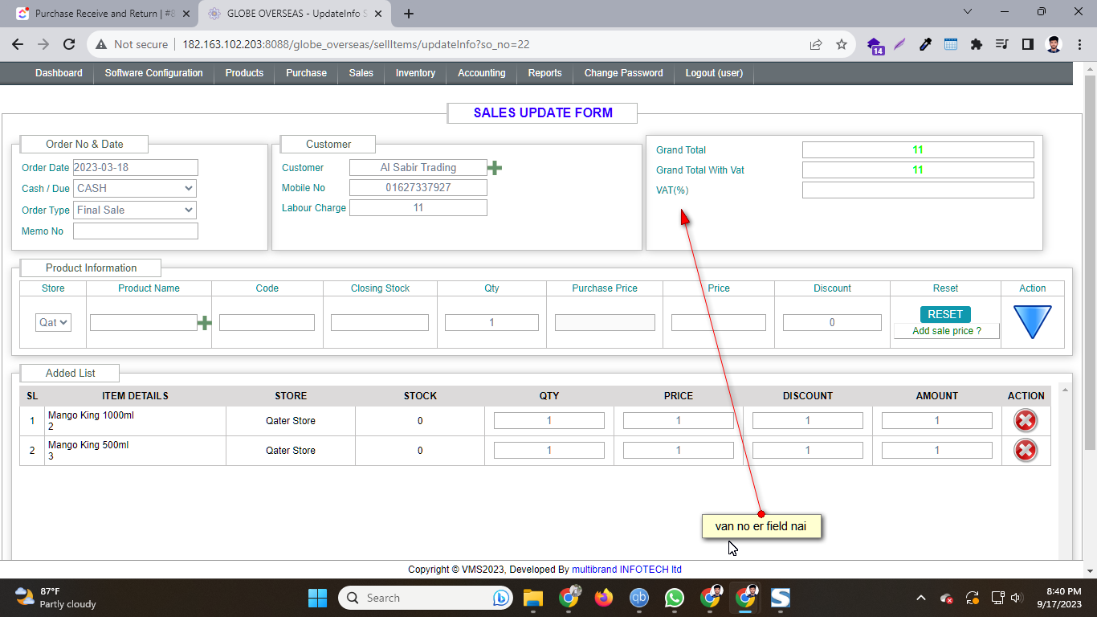This screenshot has width=1097, height=617.
Task: Go back to the previous page
Action: [18, 45]
